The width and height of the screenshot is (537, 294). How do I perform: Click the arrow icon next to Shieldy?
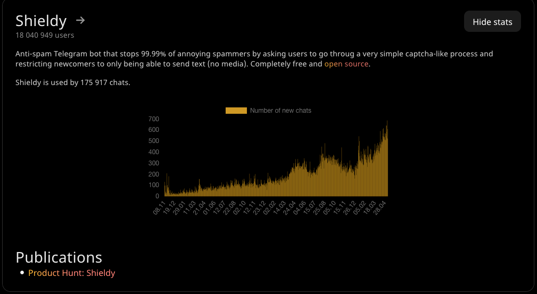pyautogui.click(x=80, y=21)
